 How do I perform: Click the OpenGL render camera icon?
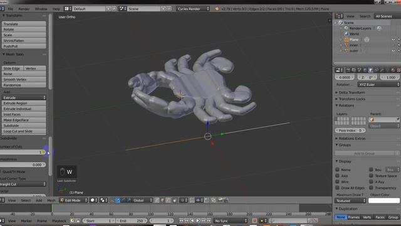click(x=221, y=200)
